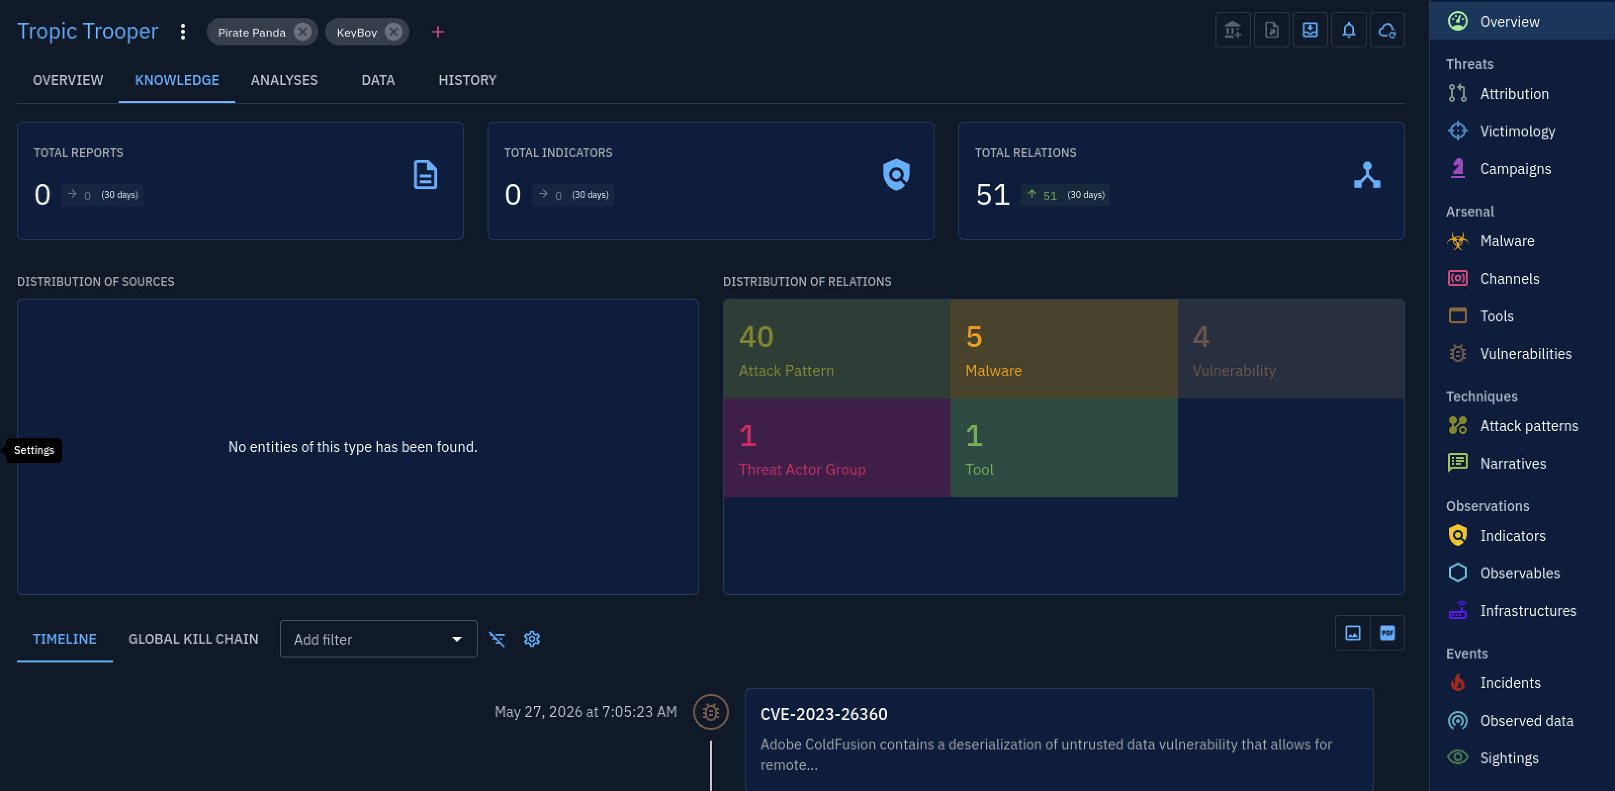
Task: Open Attack patterns under Techniques
Action: point(1522,426)
